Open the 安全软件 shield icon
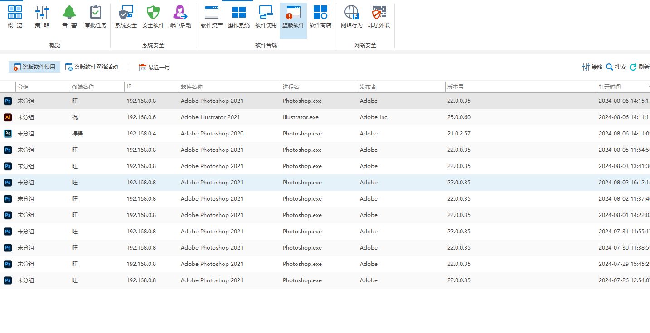Viewport: 650px width, 333px height. (x=153, y=17)
